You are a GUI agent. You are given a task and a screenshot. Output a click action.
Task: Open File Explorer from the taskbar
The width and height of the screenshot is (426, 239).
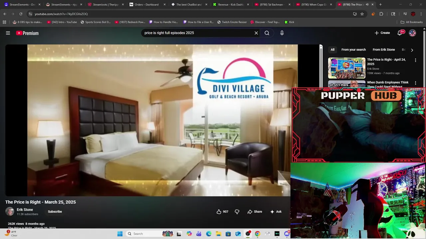point(218,234)
